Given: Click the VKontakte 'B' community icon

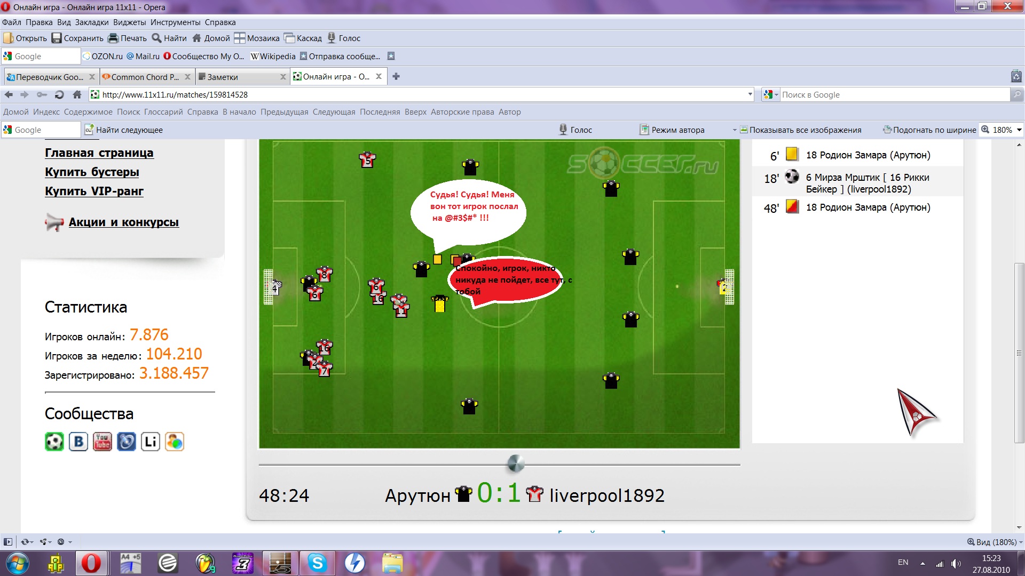Looking at the screenshot, I should click(78, 442).
